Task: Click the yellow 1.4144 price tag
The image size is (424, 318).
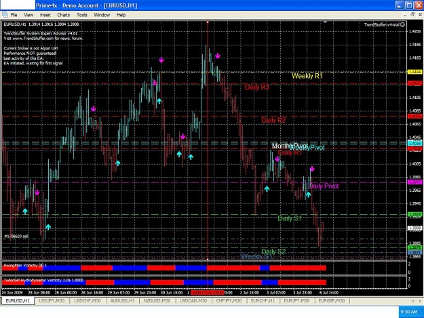Action: tap(415, 72)
